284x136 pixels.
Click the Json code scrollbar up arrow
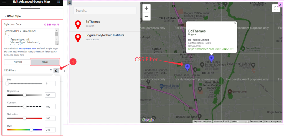click(x=57, y=30)
